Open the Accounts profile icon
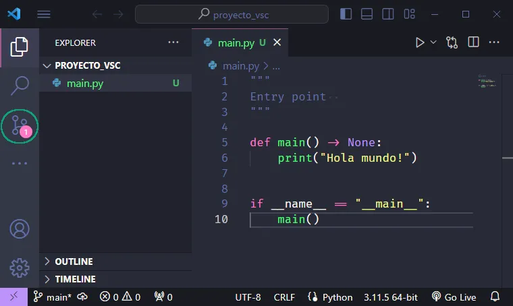513x306 pixels. pos(20,228)
